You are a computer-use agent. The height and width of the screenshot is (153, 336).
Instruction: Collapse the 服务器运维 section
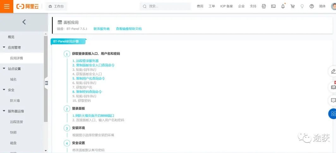pos(4,111)
